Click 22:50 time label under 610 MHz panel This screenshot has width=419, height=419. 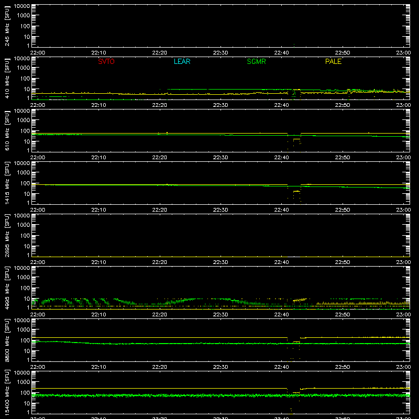[x=343, y=158]
